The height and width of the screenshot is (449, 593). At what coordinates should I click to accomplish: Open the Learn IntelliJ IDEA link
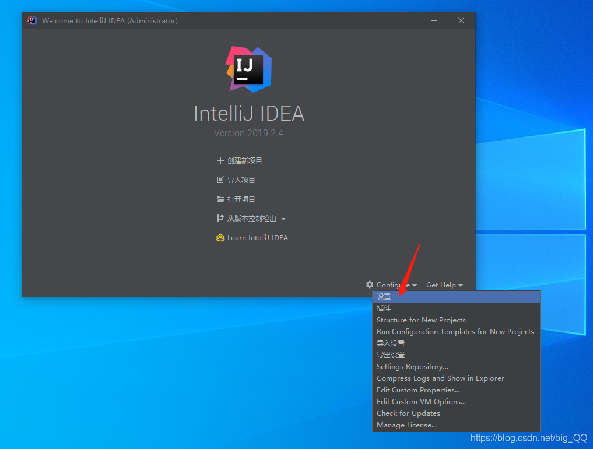coord(258,237)
